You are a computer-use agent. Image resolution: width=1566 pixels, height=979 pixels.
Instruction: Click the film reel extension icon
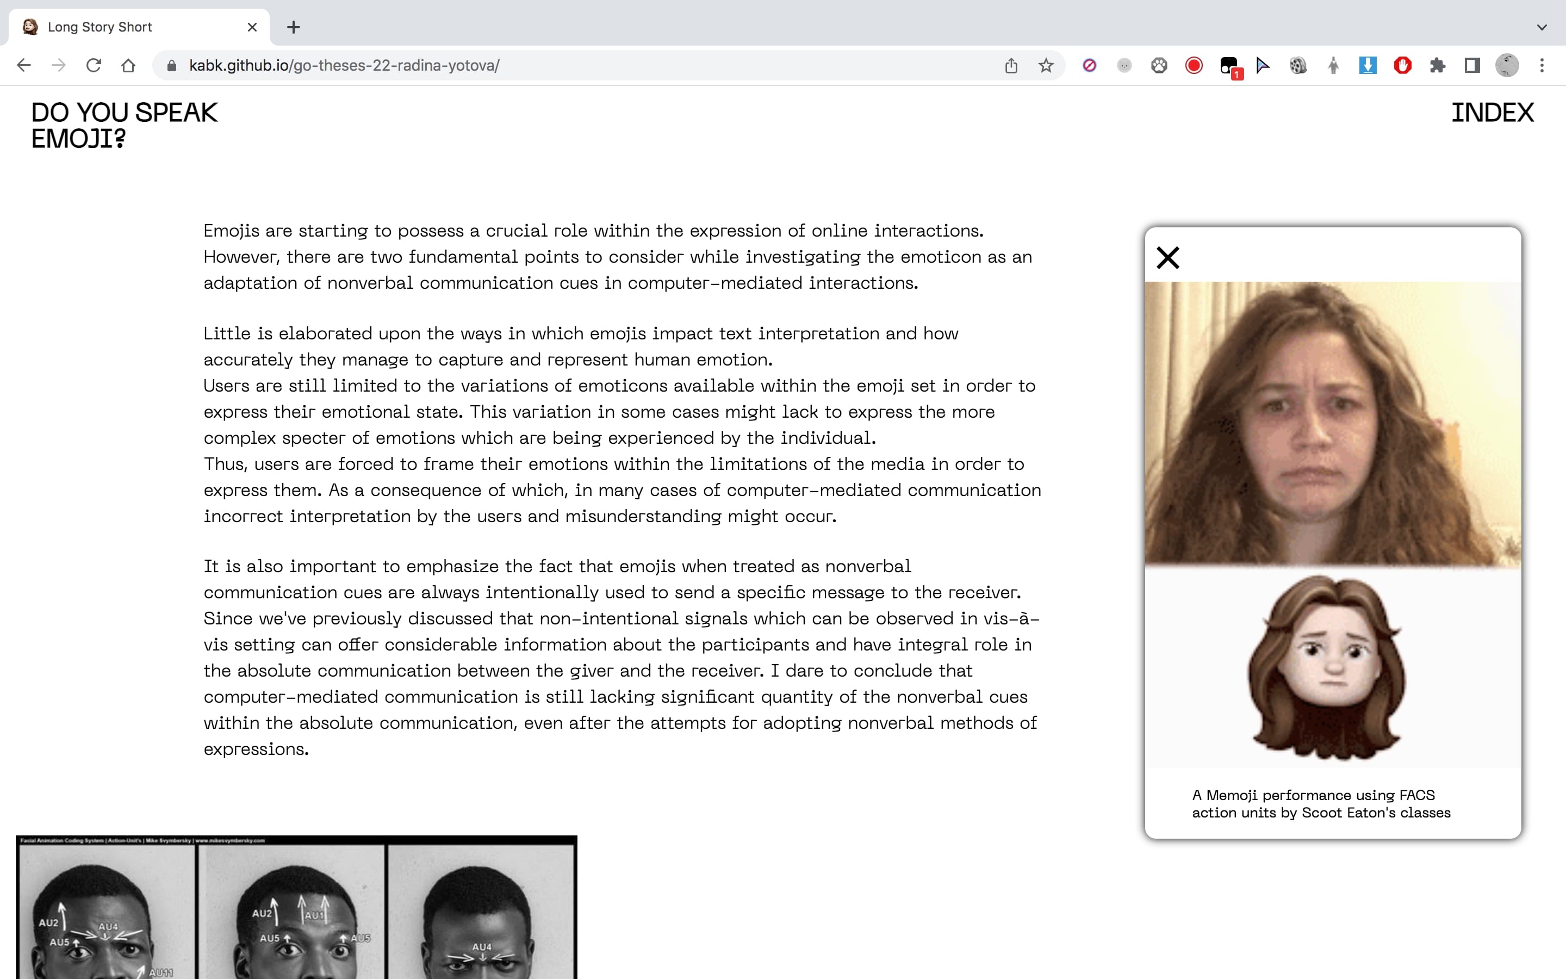click(x=1298, y=65)
